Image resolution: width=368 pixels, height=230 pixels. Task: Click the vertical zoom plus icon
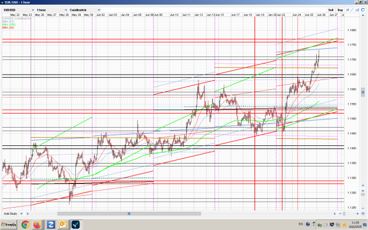tap(363, 191)
